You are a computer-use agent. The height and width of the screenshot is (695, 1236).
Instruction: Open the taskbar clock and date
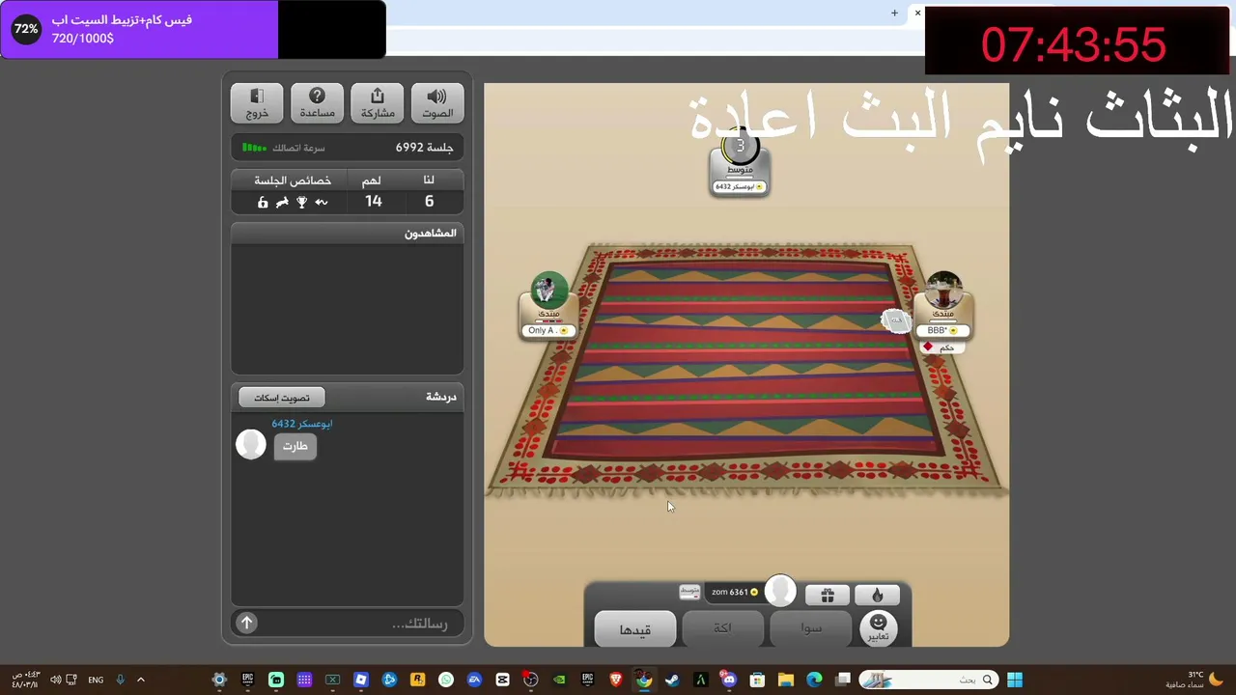(25, 680)
